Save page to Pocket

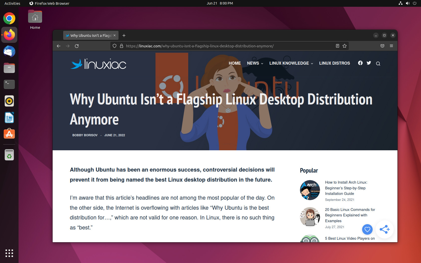click(382, 46)
